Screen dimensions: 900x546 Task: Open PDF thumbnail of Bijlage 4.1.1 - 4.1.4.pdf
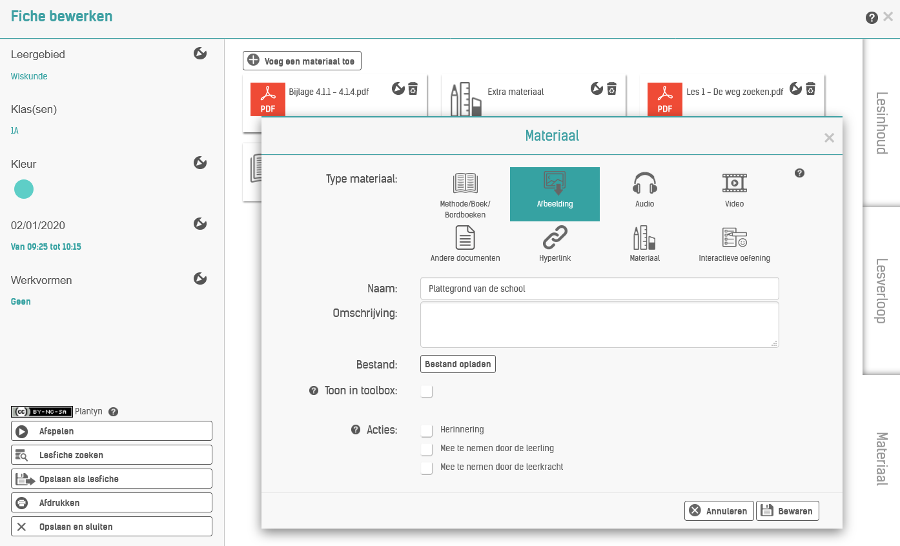click(268, 99)
